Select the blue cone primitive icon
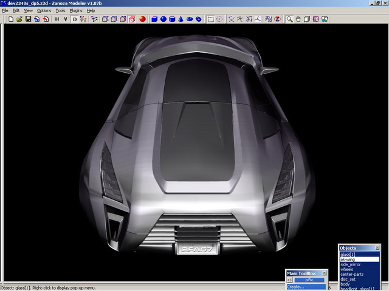Viewport: 389px width, 291px height. [181, 19]
